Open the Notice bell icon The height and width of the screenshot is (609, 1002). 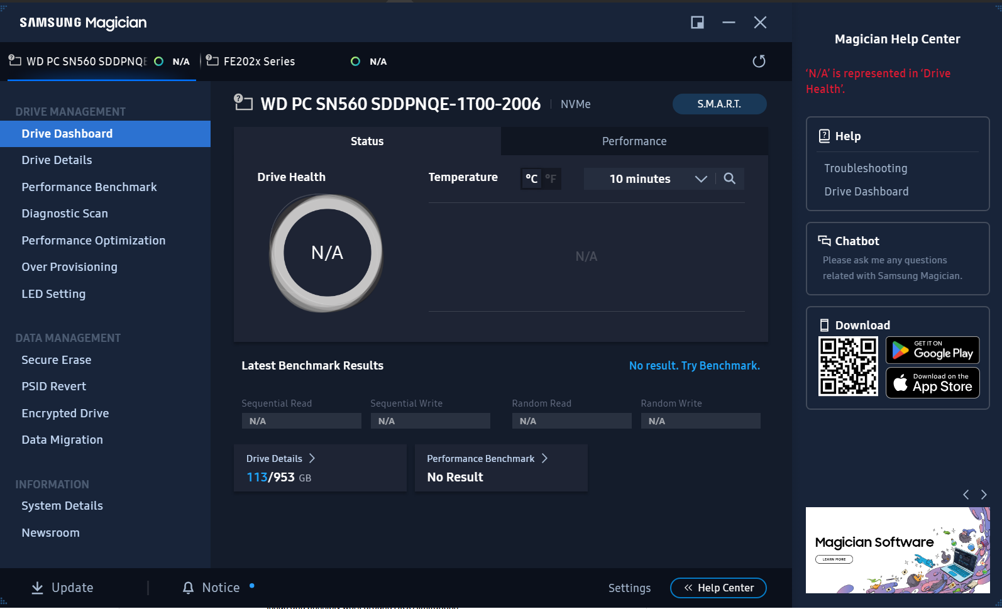(188, 588)
